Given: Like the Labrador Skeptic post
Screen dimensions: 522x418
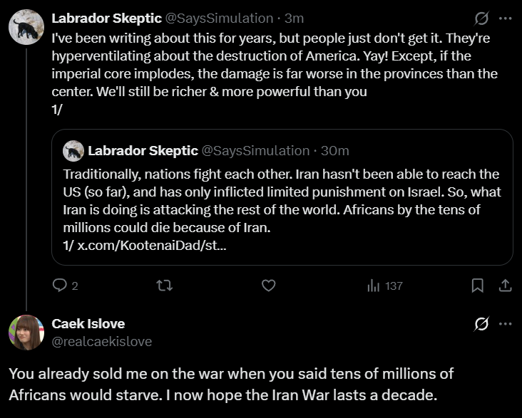Looking at the screenshot, I should coord(268,286).
